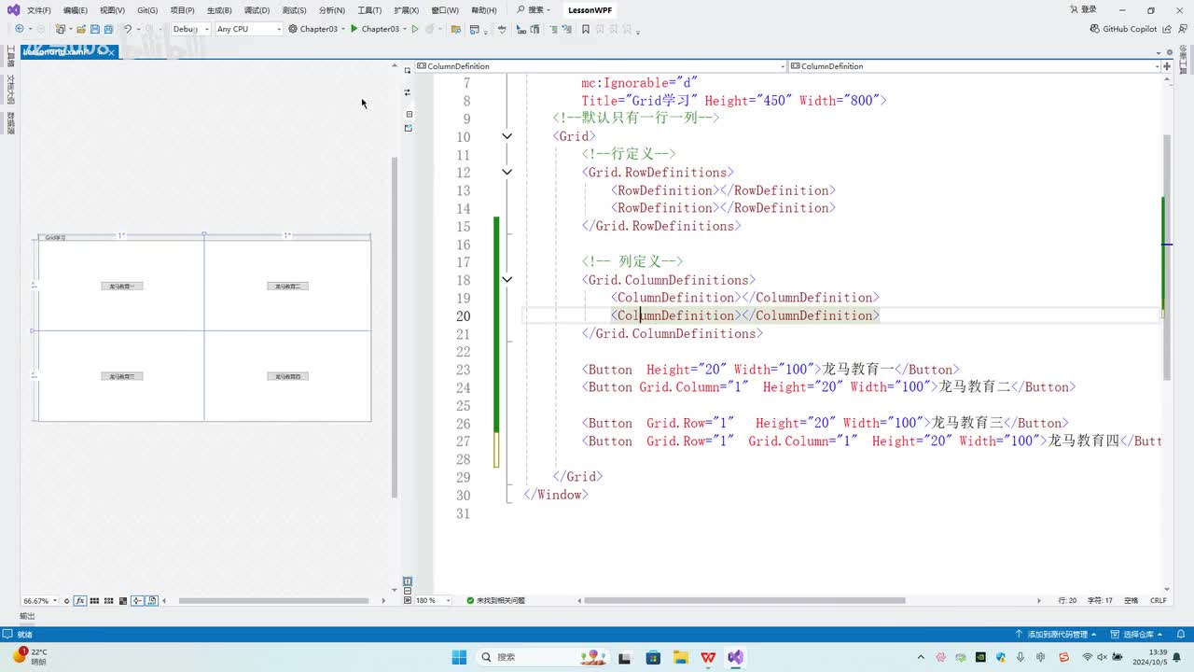Click the bookmark icon in toolbar
1194x672 pixels.
click(x=586, y=29)
